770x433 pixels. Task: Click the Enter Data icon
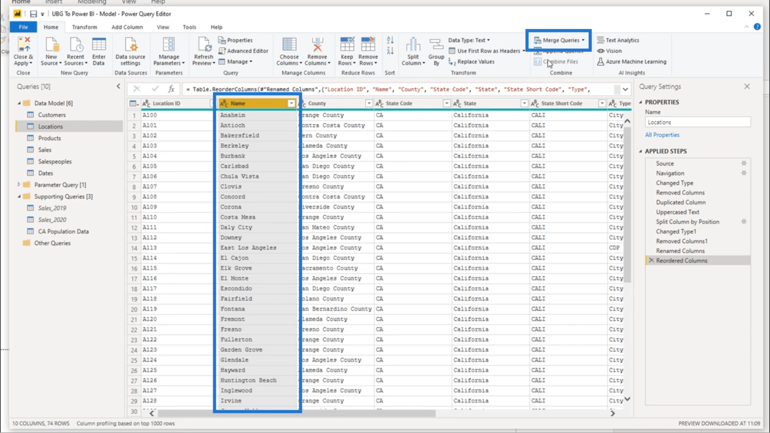point(99,45)
